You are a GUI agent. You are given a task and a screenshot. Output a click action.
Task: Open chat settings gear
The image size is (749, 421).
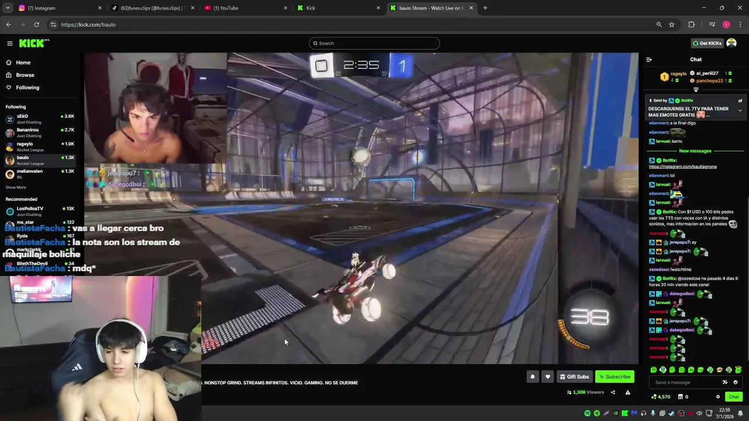718,397
